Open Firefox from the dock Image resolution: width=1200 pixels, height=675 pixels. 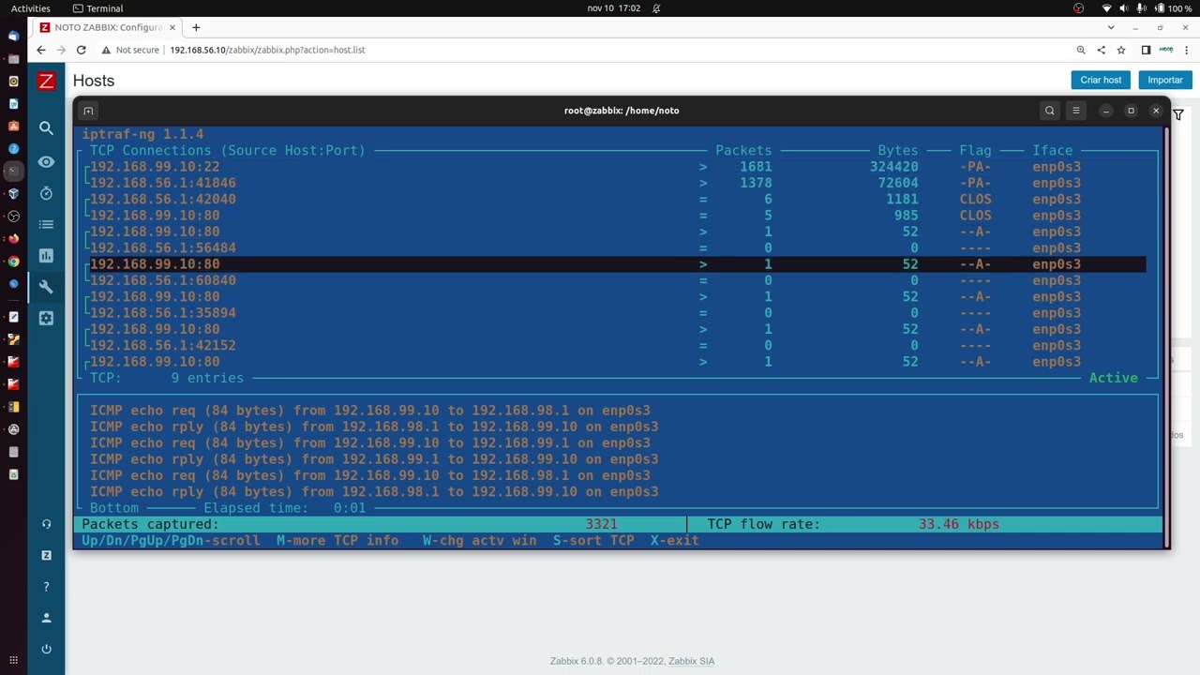(x=13, y=239)
